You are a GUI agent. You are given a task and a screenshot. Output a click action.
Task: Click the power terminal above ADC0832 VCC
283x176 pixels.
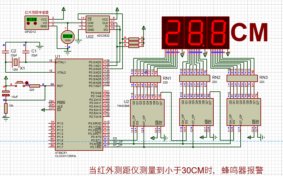tap(117, 9)
